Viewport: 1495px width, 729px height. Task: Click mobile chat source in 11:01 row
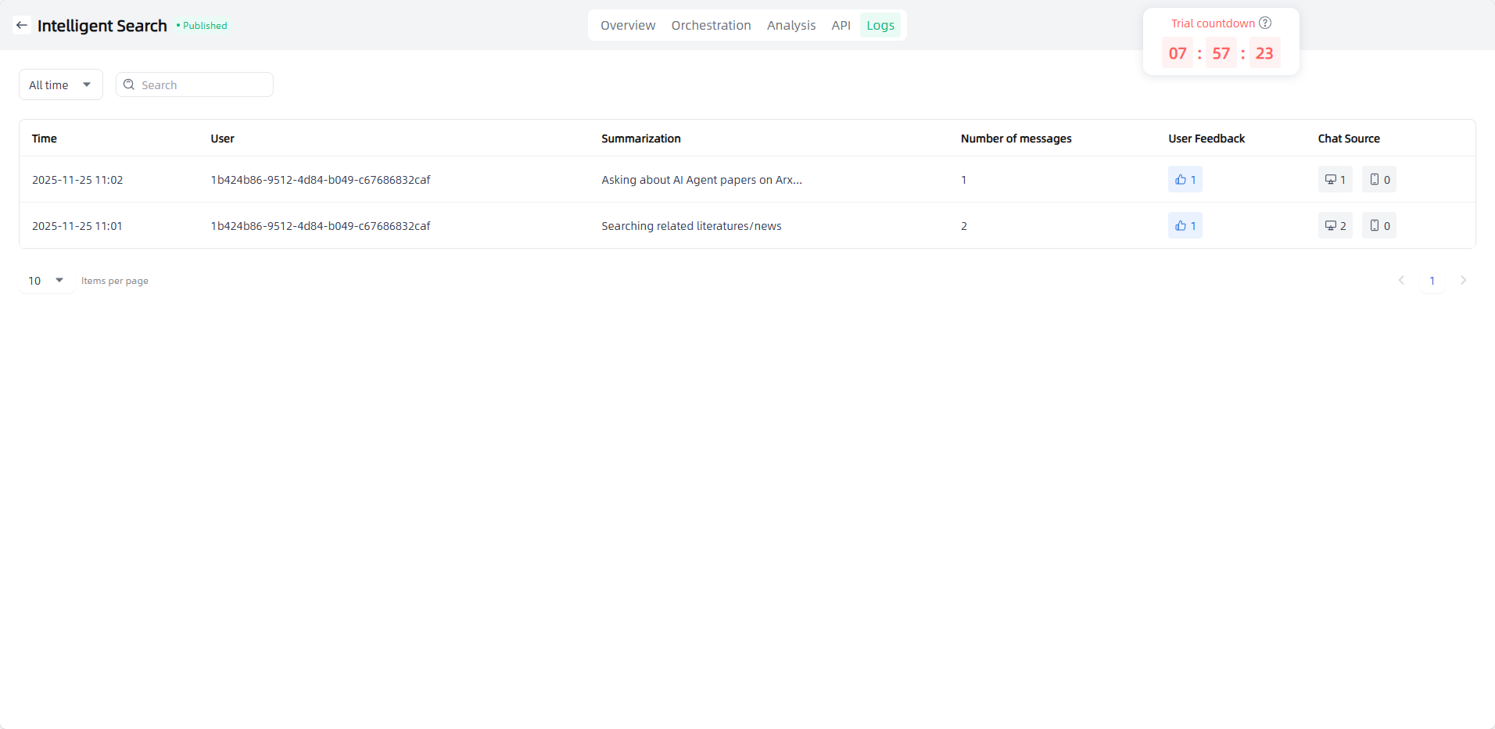click(1378, 226)
